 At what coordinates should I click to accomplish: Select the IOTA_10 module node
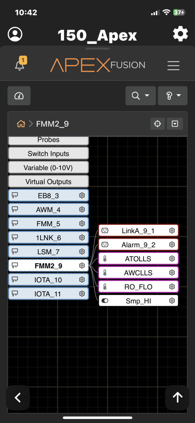[48, 280]
